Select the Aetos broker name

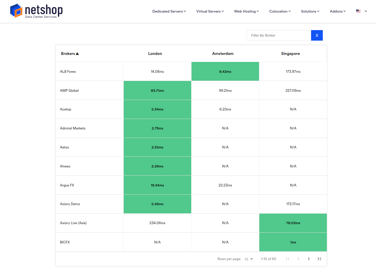[64, 147]
